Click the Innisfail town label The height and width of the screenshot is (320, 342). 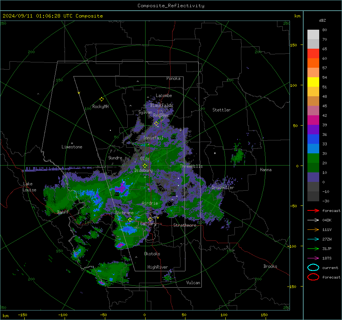[x=153, y=138]
